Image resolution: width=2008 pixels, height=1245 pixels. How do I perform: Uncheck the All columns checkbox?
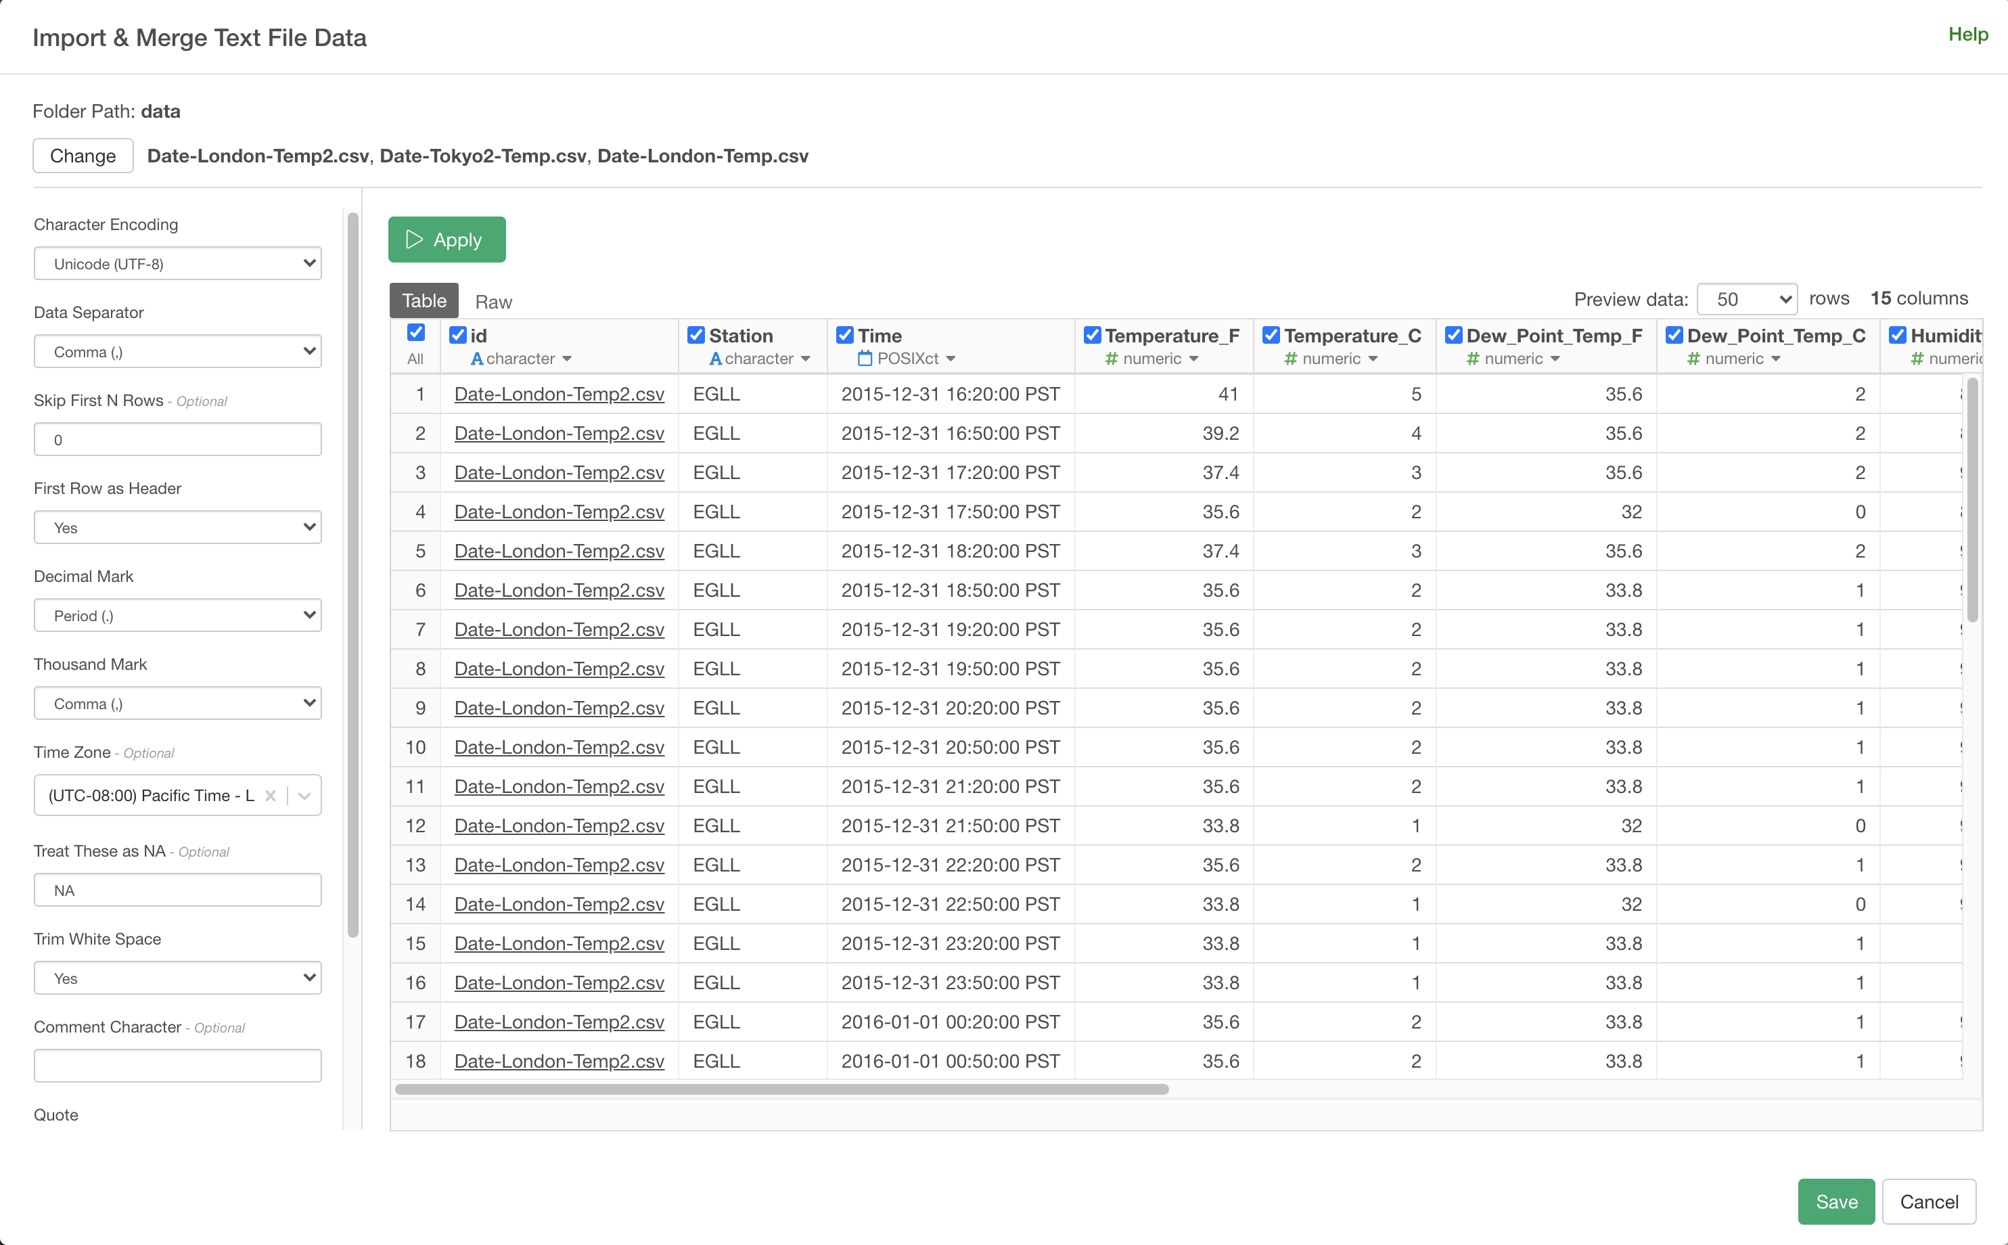[416, 333]
